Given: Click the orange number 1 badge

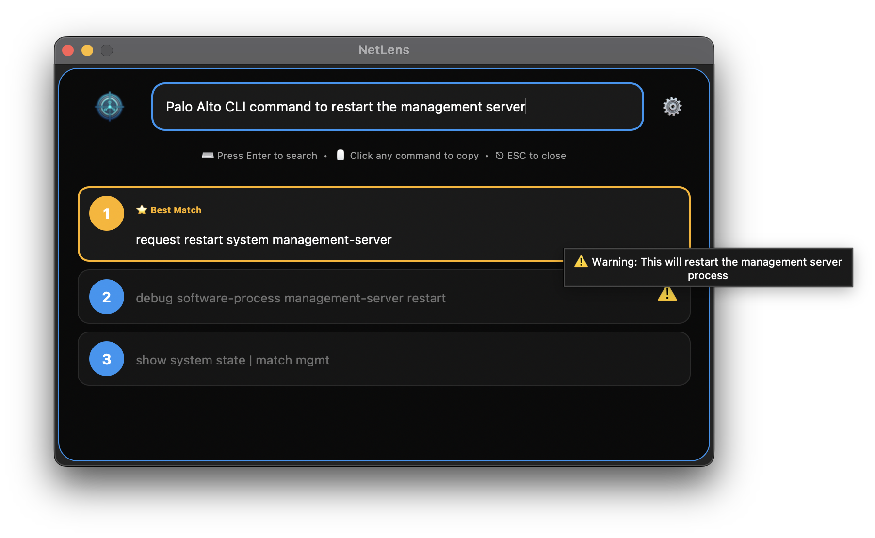Looking at the screenshot, I should pos(106,213).
